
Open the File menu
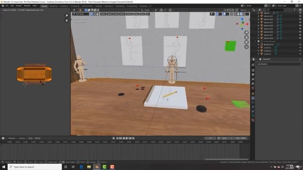(x=7, y=6)
